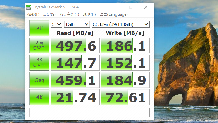This screenshot has width=218, height=123.
Task: Click the 4K read result 21.74
Action: tap(75, 97)
